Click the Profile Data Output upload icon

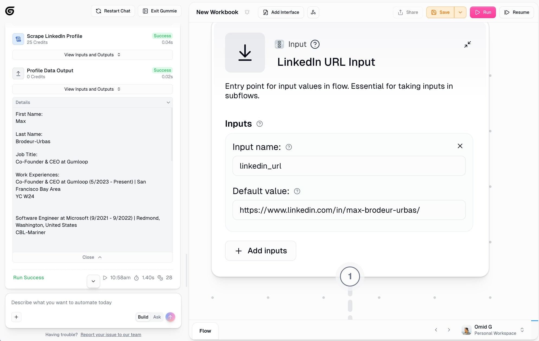(18, 73)
